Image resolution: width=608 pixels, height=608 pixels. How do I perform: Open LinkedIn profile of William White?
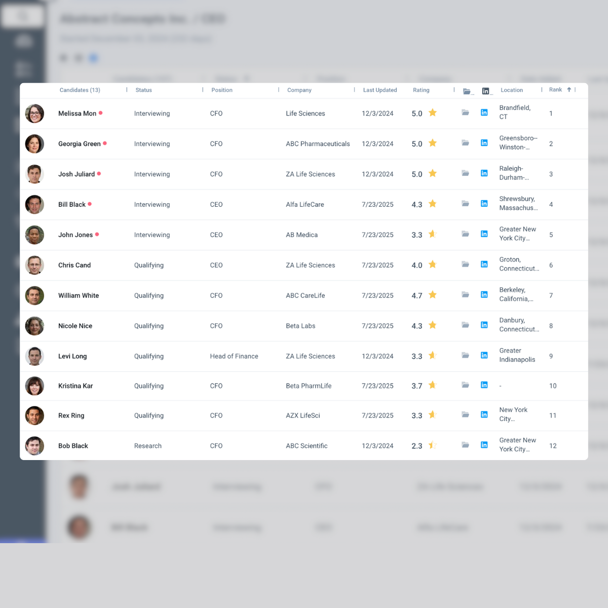point(484,295)
